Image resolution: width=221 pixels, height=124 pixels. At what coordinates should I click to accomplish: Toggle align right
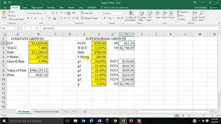click(x=69, y=18)
